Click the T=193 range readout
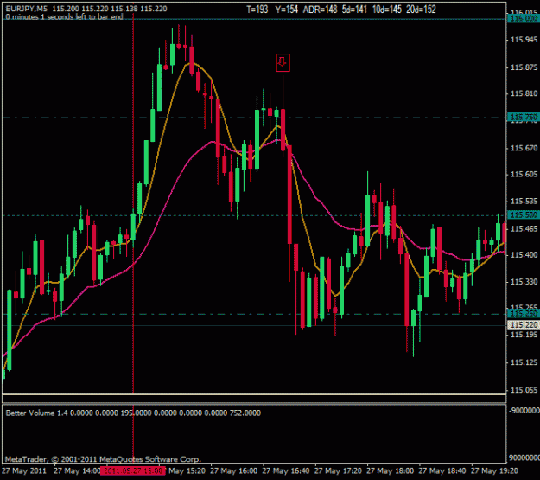 [257, 10]
